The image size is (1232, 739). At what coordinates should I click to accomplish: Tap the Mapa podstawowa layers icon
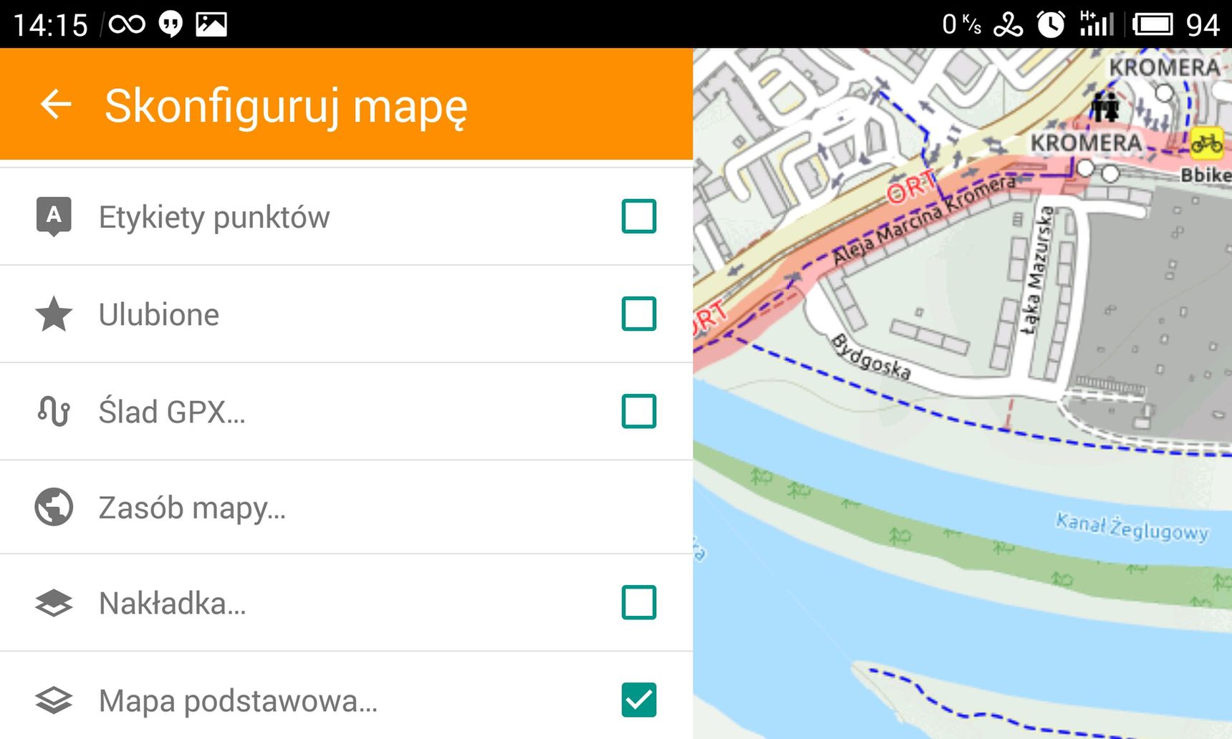click(x=54, y=700)
